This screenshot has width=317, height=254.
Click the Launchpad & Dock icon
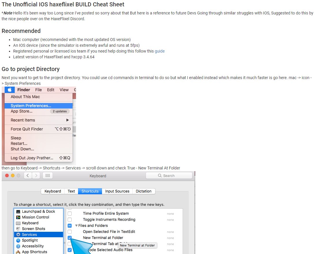(x=18, y=212)
